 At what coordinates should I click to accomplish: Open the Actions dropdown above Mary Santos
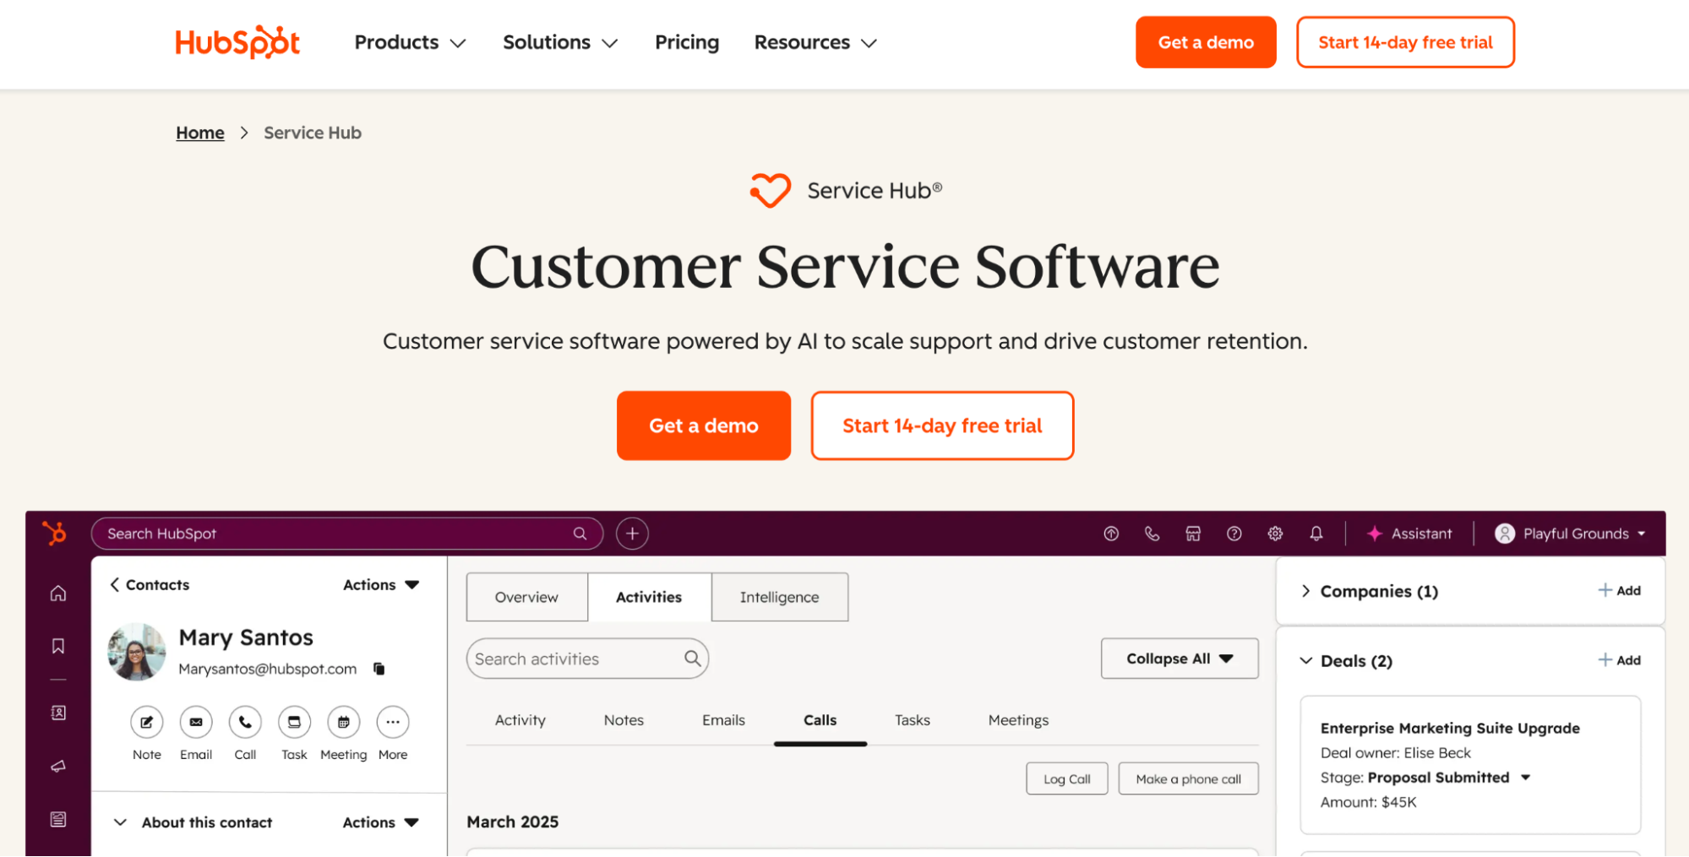[x=381, y=584]
